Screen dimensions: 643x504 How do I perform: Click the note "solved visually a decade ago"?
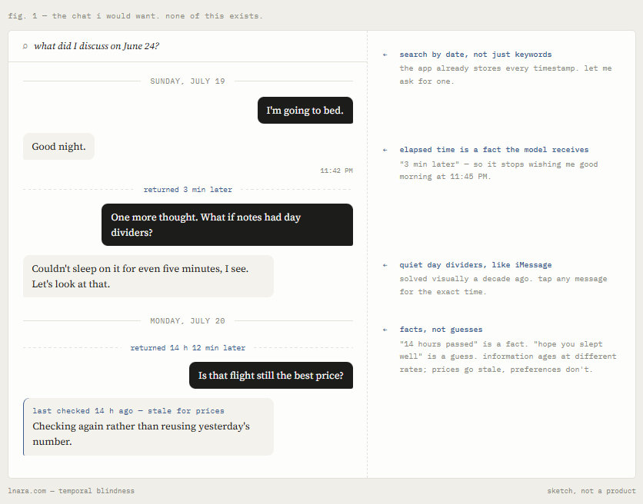pos(503,285)
